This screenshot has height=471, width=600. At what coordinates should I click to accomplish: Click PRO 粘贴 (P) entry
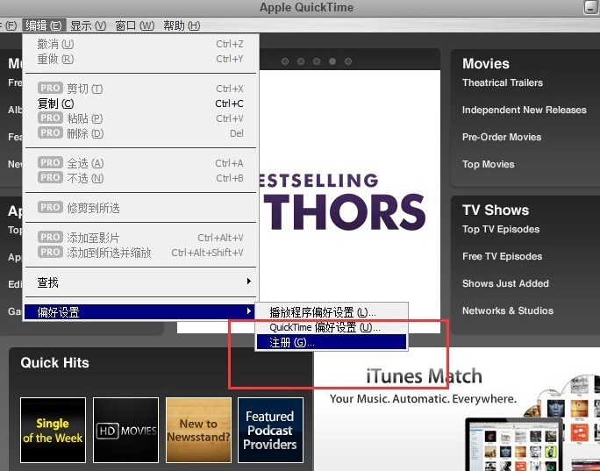pyautogui.click(x=141, y=118)
